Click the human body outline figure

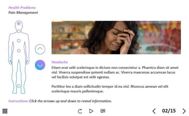point(19,57)
